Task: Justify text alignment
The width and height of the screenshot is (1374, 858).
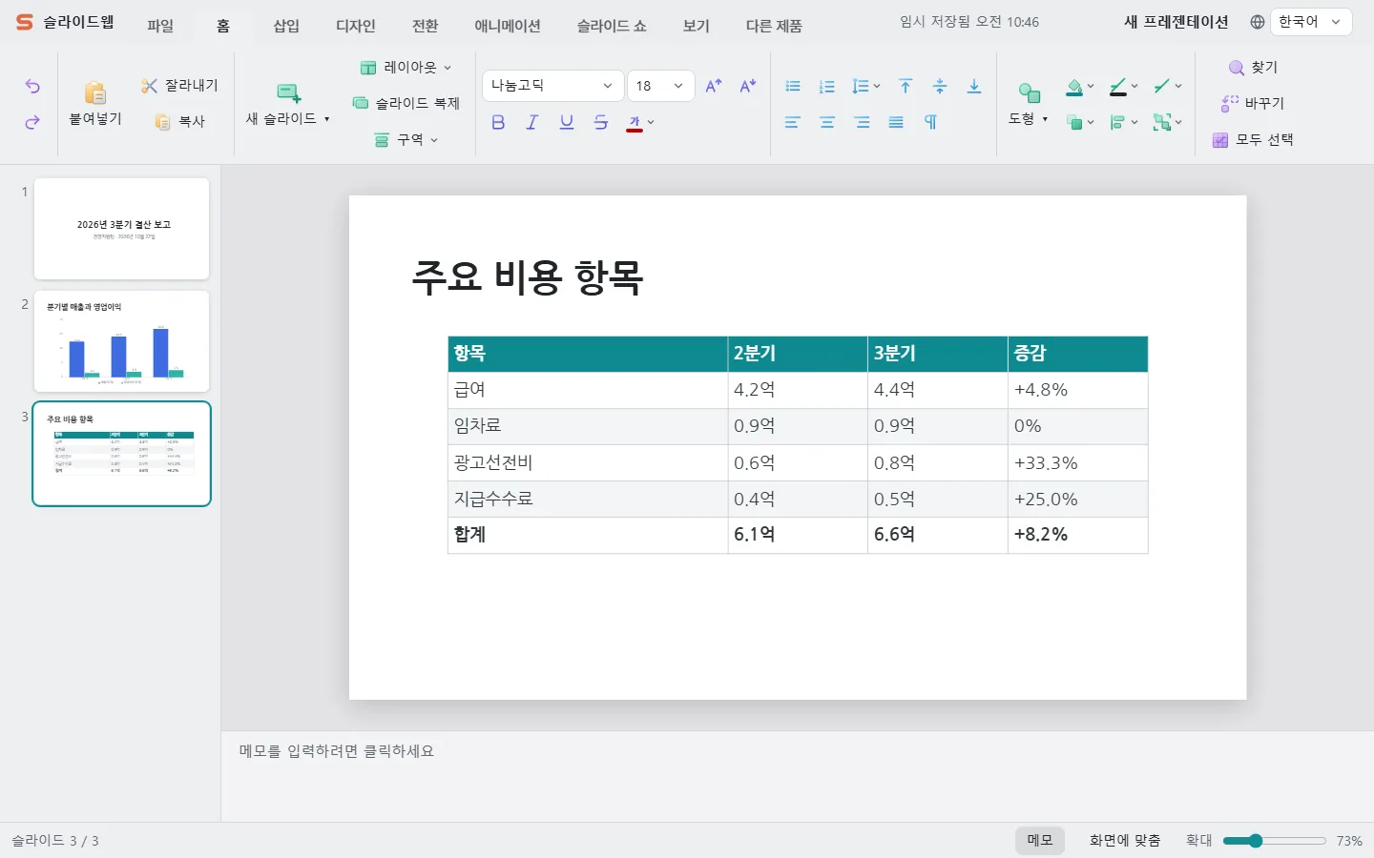Action: 896,122
